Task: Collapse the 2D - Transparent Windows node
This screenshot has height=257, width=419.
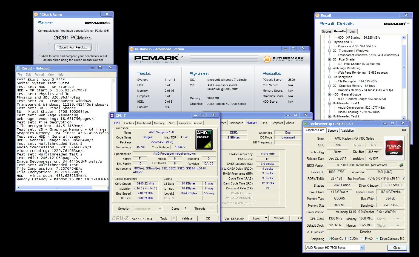Action: 330,51
